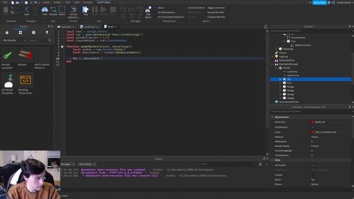Click the Replace tool icon
This screenshot has width=354, height=199.
point(53,10)
